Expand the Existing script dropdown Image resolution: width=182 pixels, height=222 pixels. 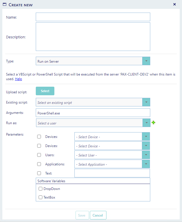pyautogui.click(x=146, y=102)
